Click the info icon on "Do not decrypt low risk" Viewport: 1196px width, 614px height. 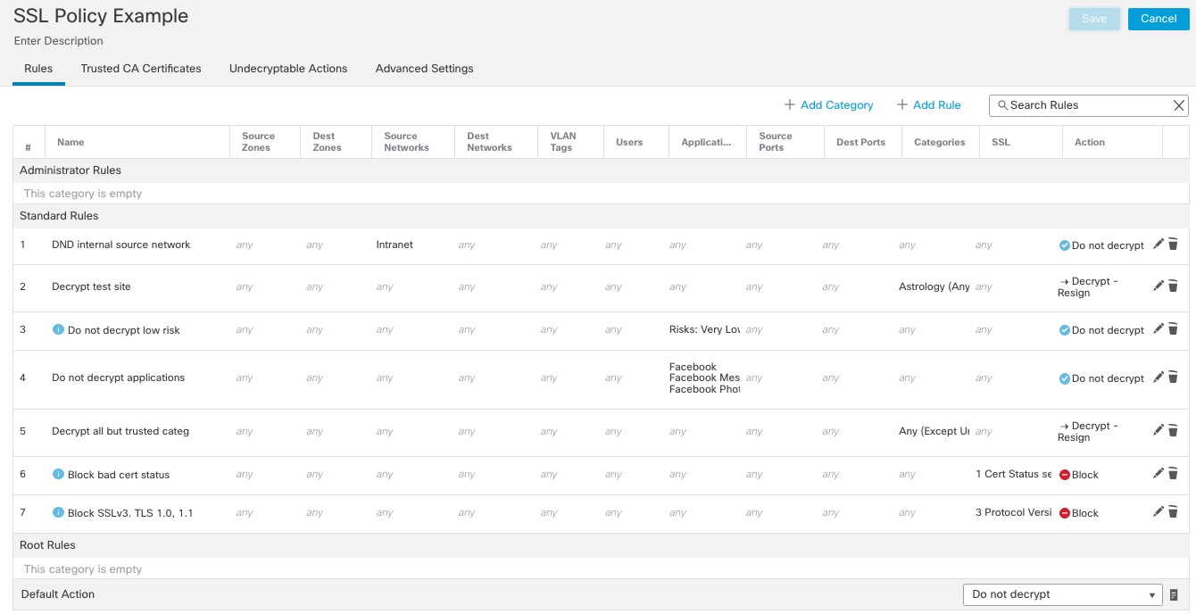[x=60, y=329]
